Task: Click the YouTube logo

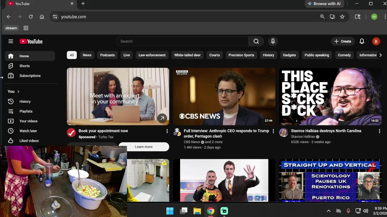Action: (31, 42)
